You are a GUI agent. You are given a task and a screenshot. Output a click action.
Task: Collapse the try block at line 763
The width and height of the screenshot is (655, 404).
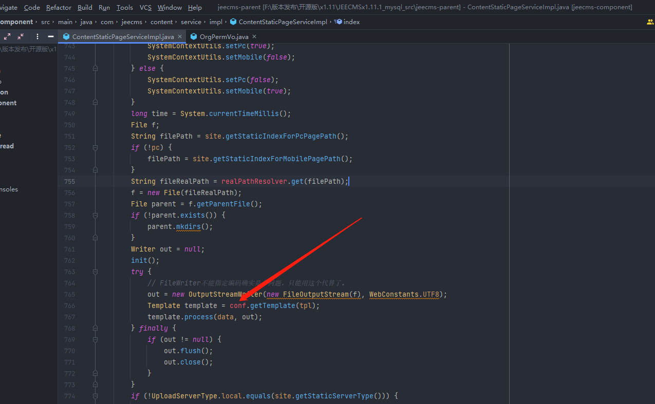point(95,272)
